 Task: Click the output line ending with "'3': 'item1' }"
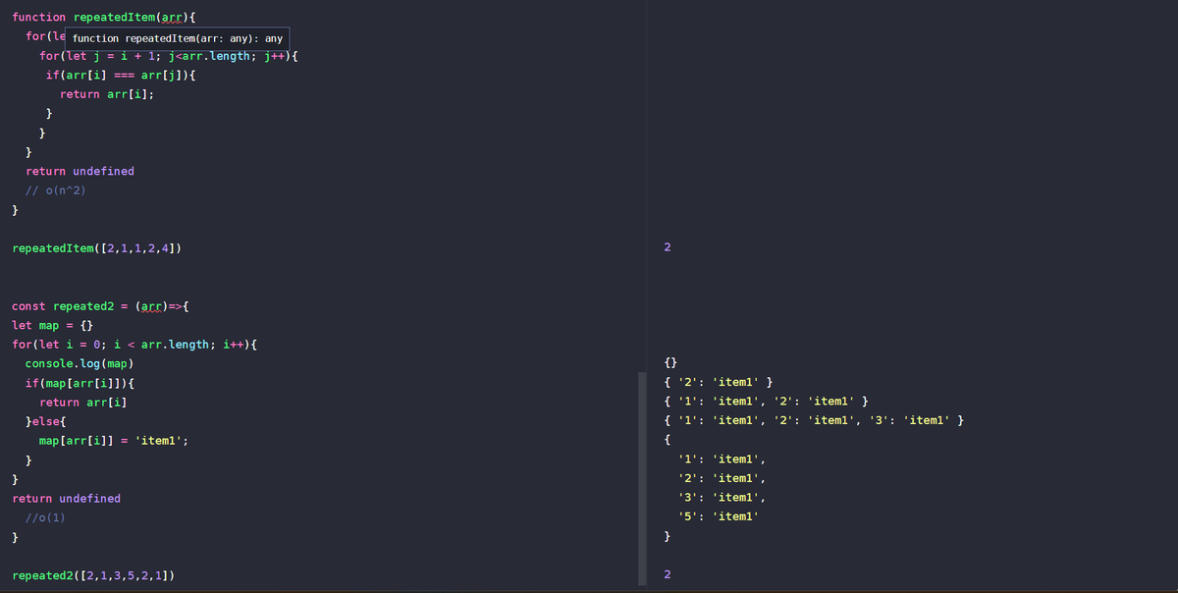coord(812,421)
